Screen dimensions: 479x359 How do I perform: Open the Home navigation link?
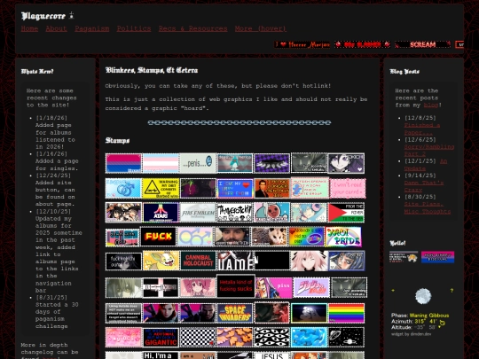[x=29, y=28]
